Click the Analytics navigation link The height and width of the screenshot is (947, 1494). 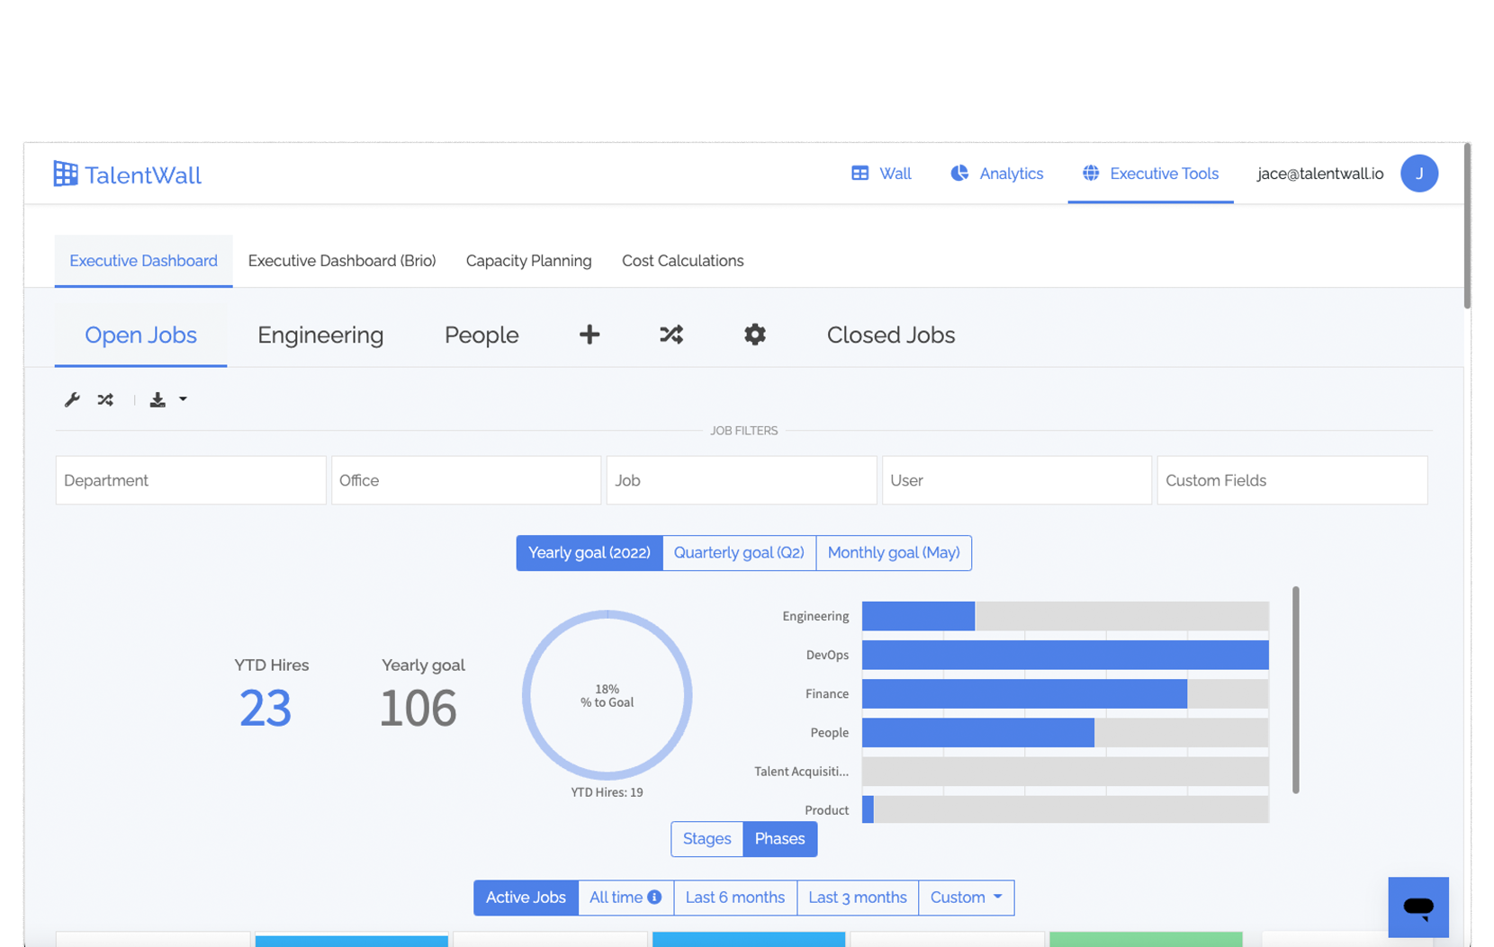click(997, 174)
